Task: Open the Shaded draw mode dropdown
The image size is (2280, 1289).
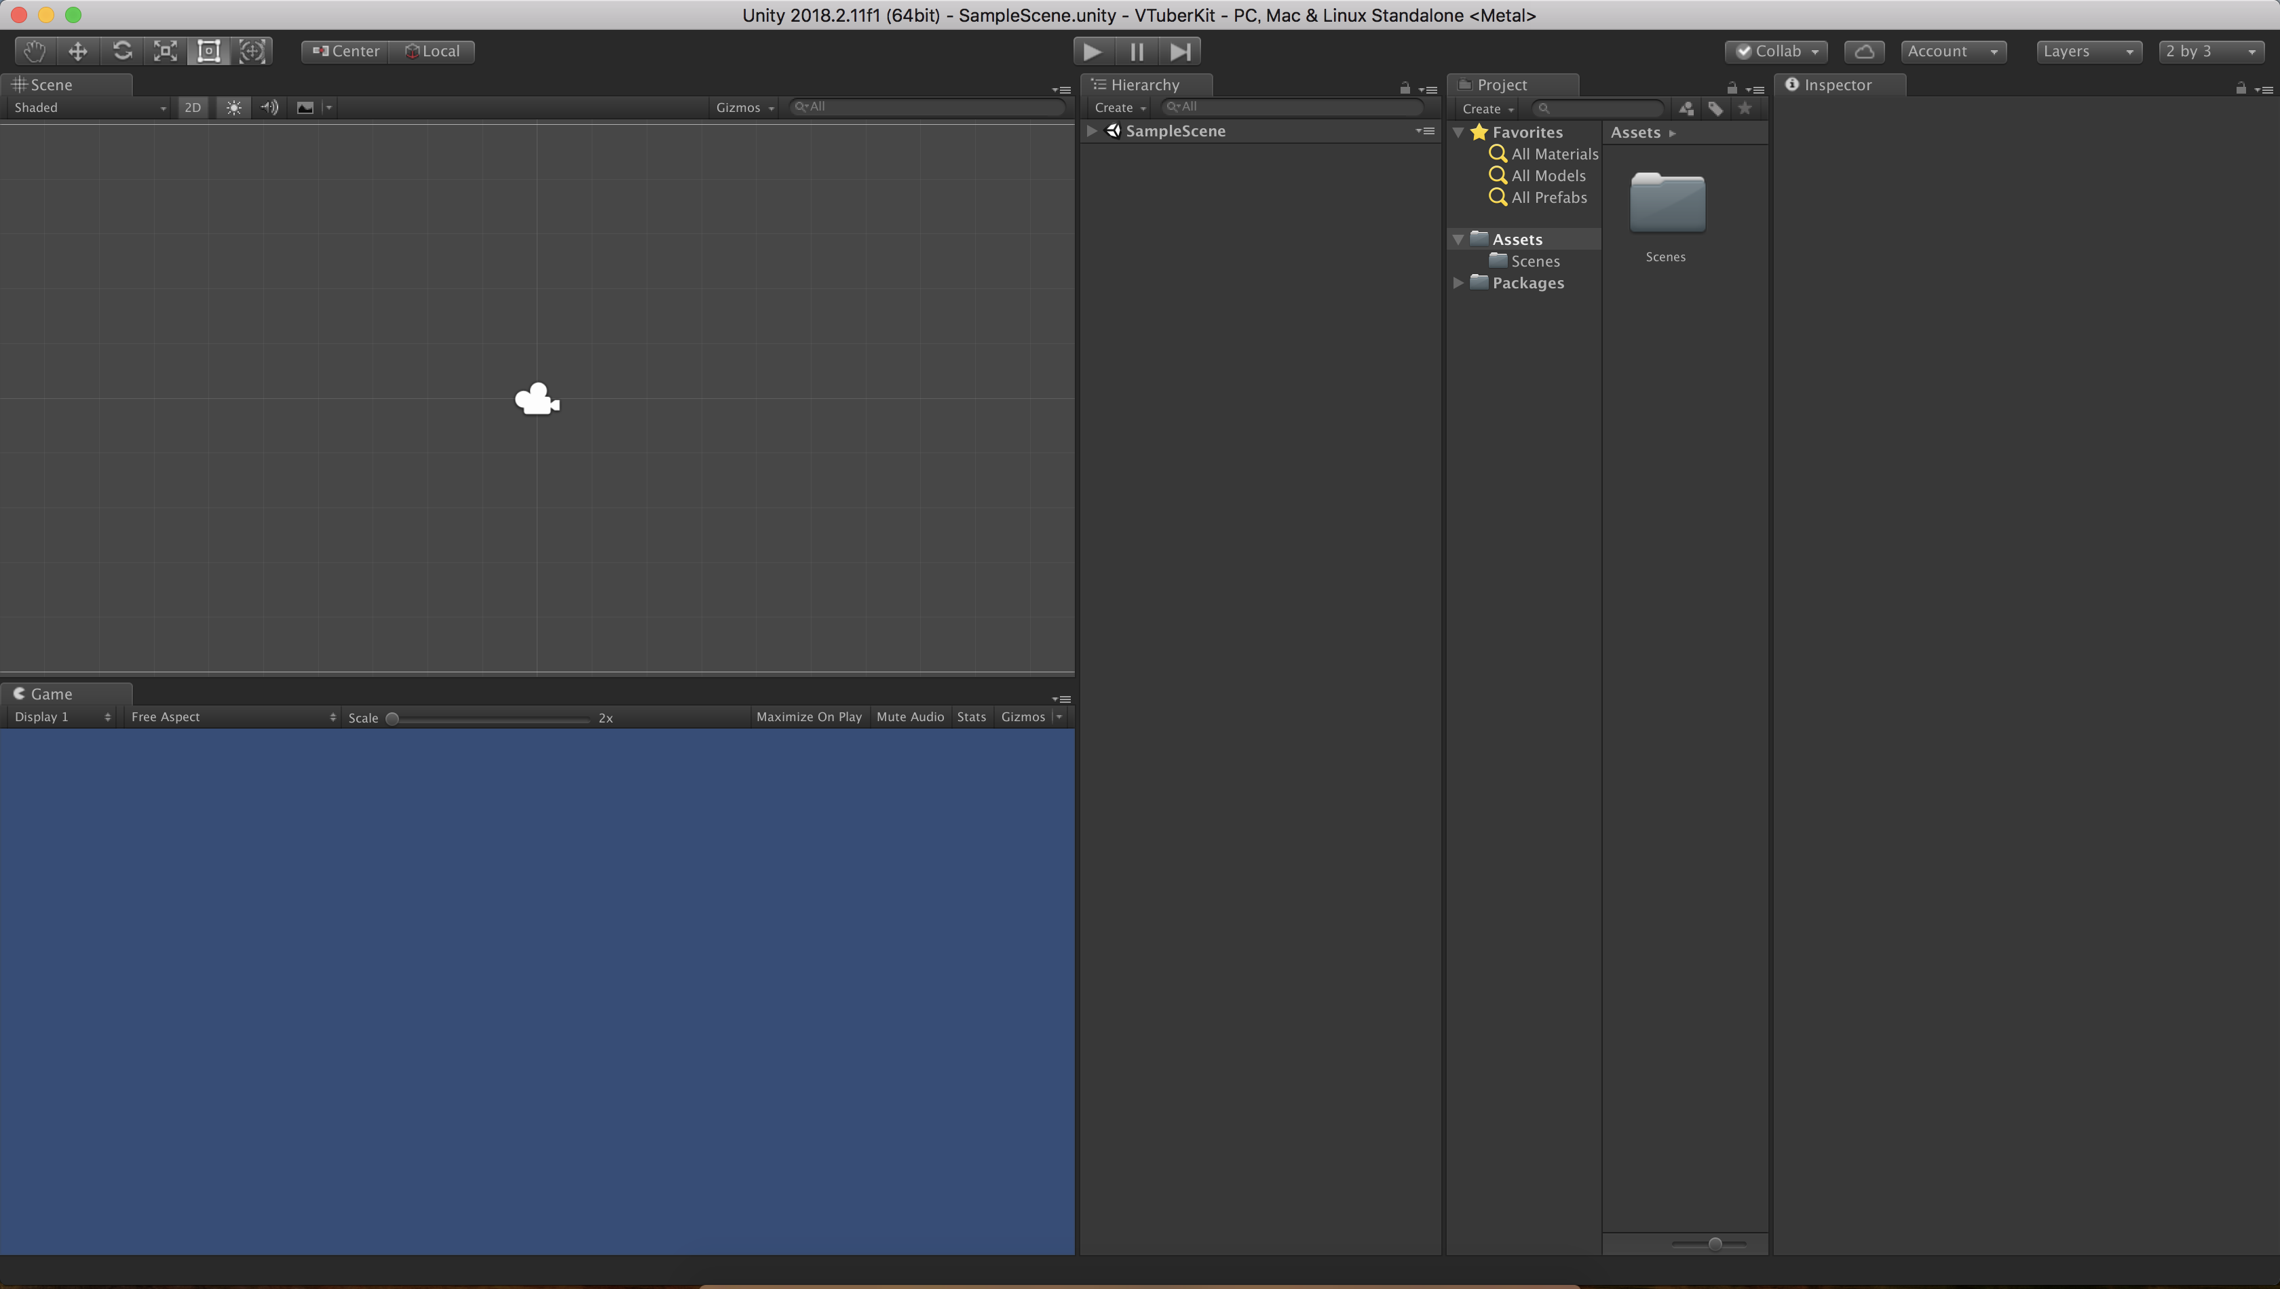Action: pyautogui.click(x=90, y=107)
